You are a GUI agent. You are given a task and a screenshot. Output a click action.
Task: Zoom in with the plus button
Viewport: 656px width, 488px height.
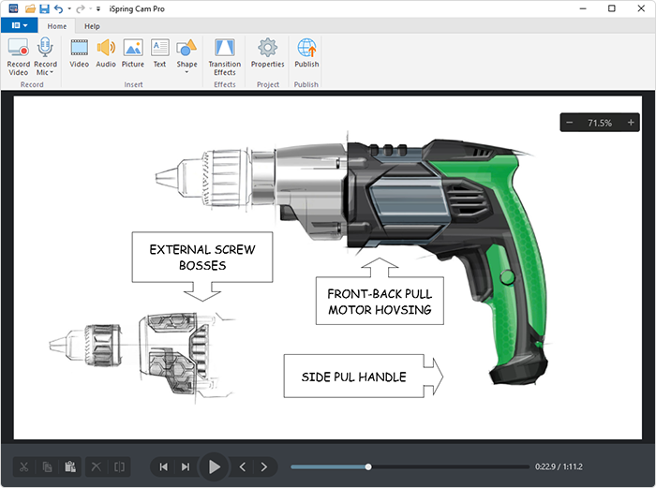631,123
